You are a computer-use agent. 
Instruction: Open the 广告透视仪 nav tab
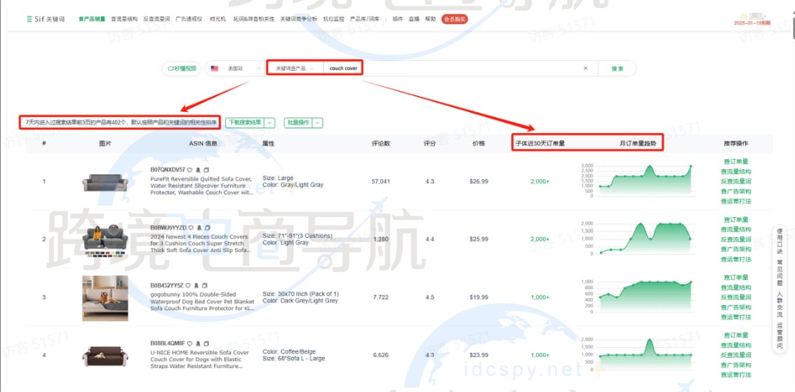(188, 19)
